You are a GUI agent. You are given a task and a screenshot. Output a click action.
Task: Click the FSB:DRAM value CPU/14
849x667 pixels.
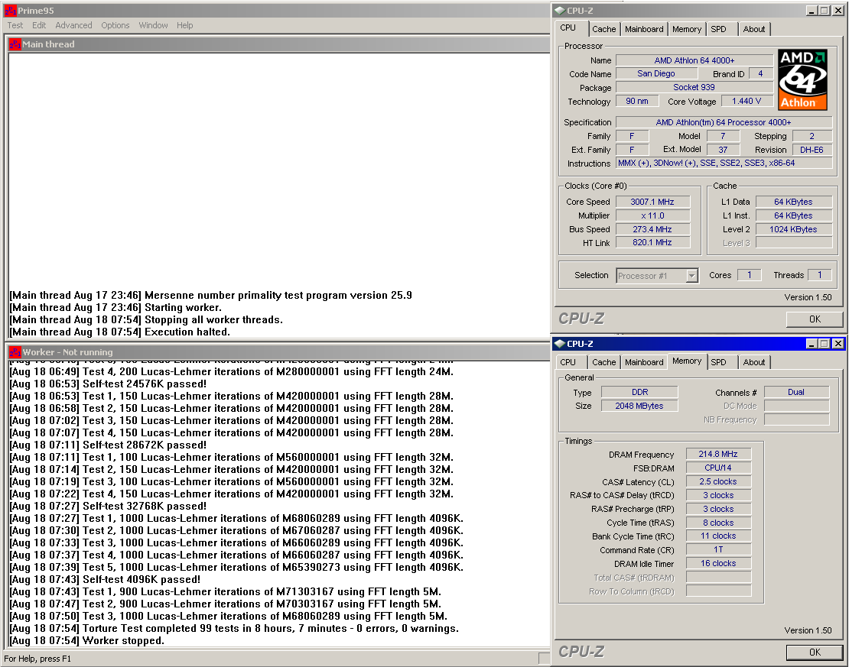point(718,468)
